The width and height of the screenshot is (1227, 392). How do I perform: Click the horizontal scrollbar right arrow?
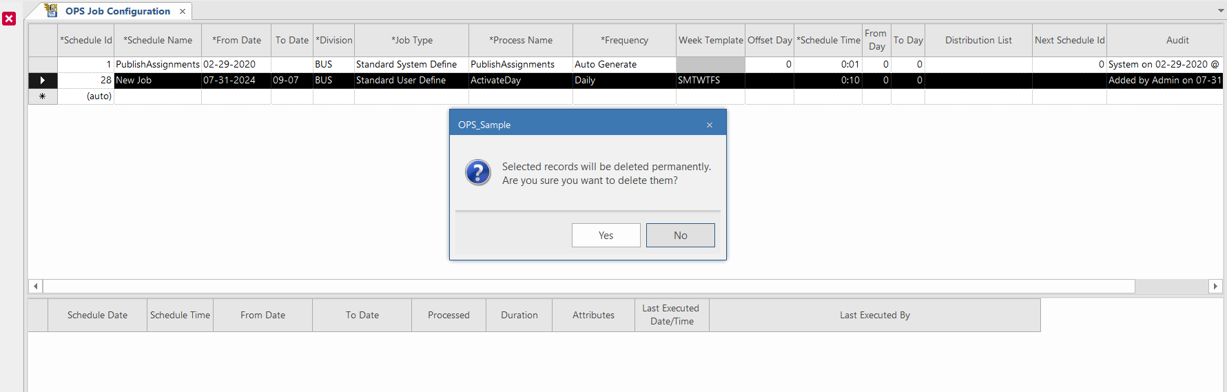[1215, 286]
